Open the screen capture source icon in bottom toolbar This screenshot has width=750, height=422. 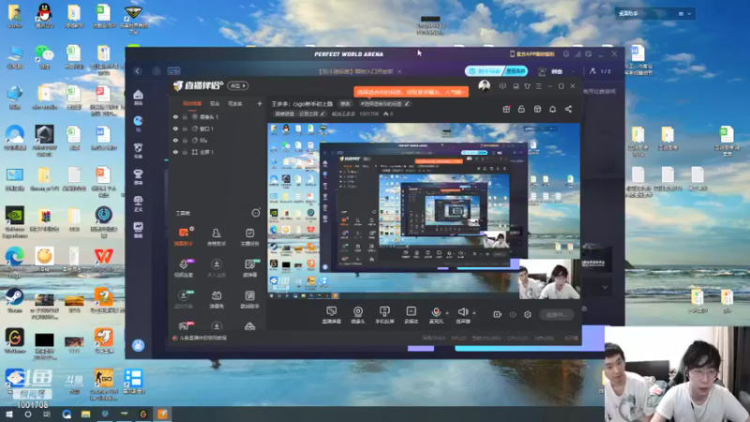[331, 311]
